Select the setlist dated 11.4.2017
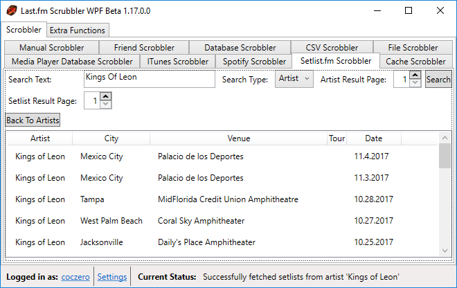This screenshot has width=457, height=288. point(223,156)
